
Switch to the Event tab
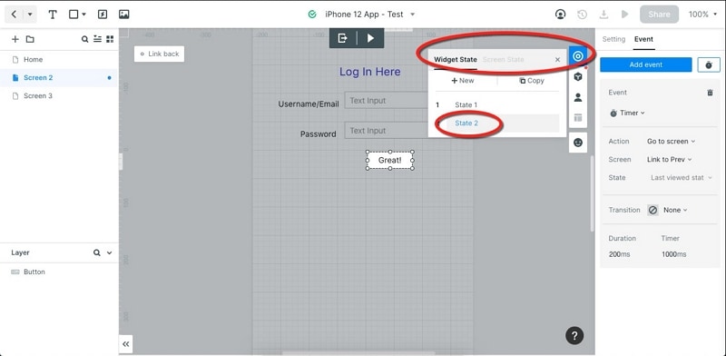pos(644,39)
